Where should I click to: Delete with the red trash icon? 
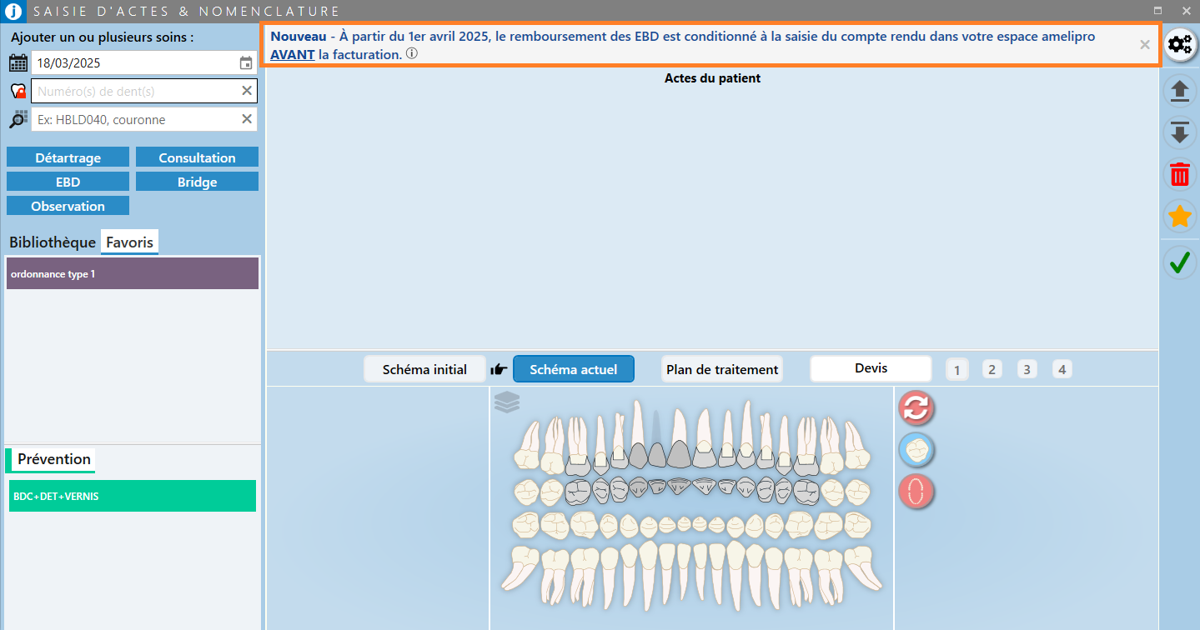1179,175
